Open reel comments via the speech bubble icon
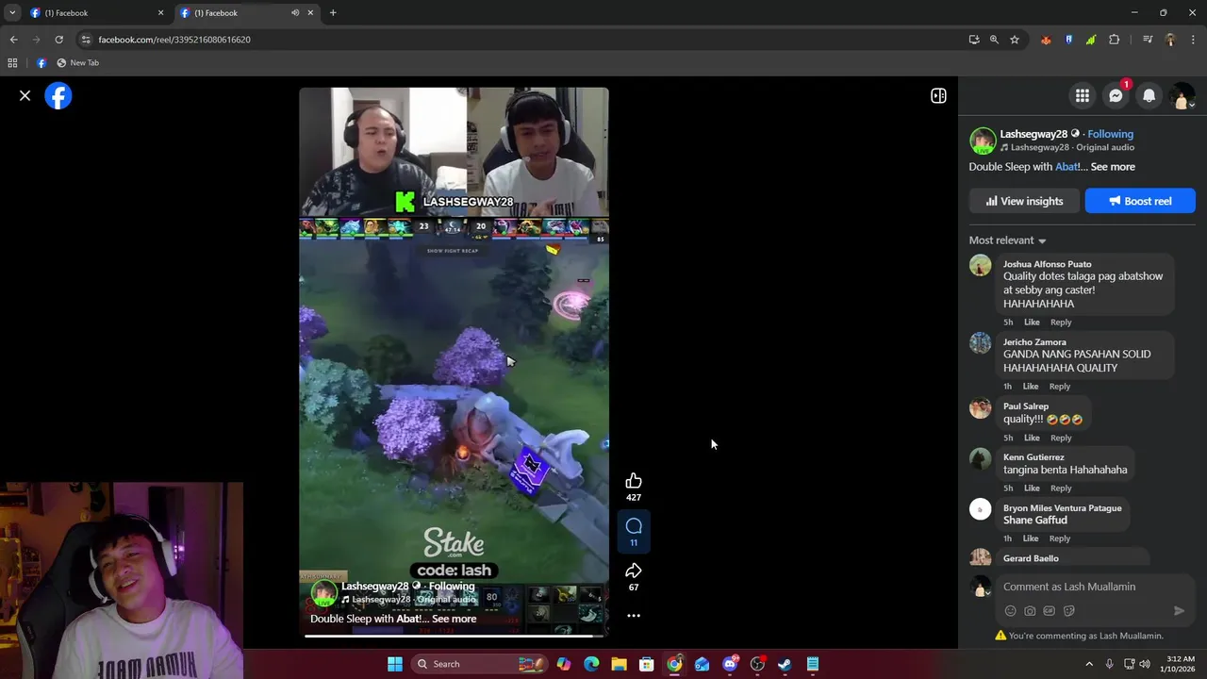The width and height of the screenshot is (1207, 679). click(634, 526)
